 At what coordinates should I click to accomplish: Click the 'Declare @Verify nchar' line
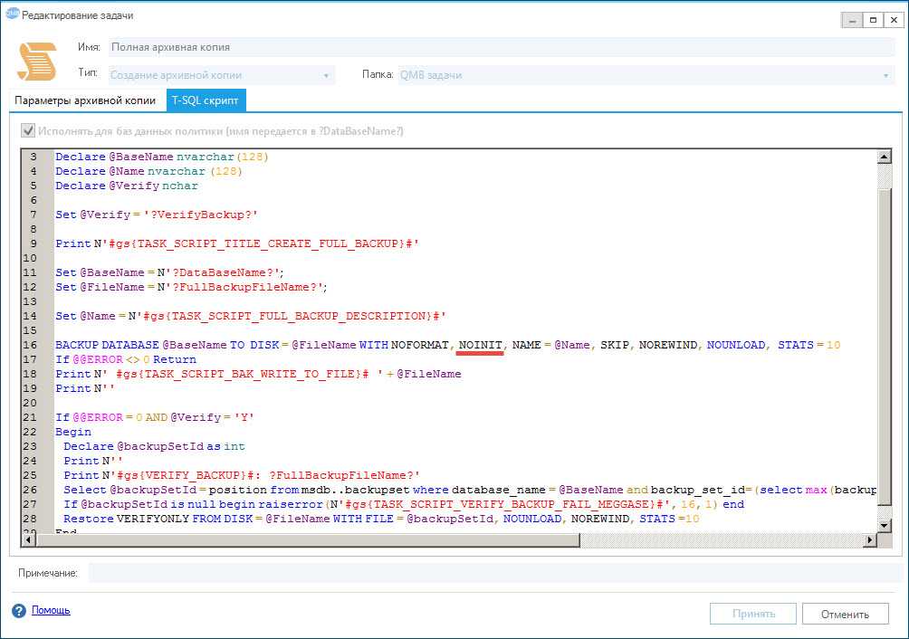(127, 186)
